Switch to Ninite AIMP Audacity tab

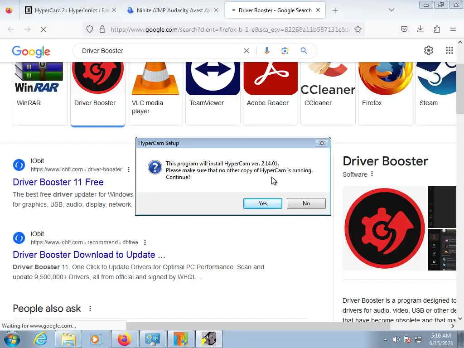(173, 10)
